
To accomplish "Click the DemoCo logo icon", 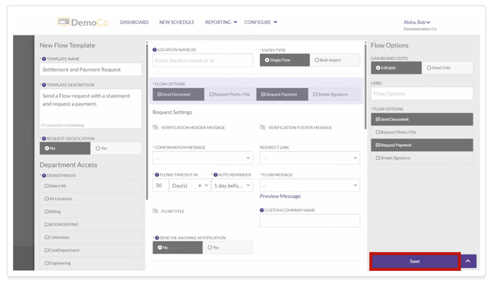I will [64, 22].
